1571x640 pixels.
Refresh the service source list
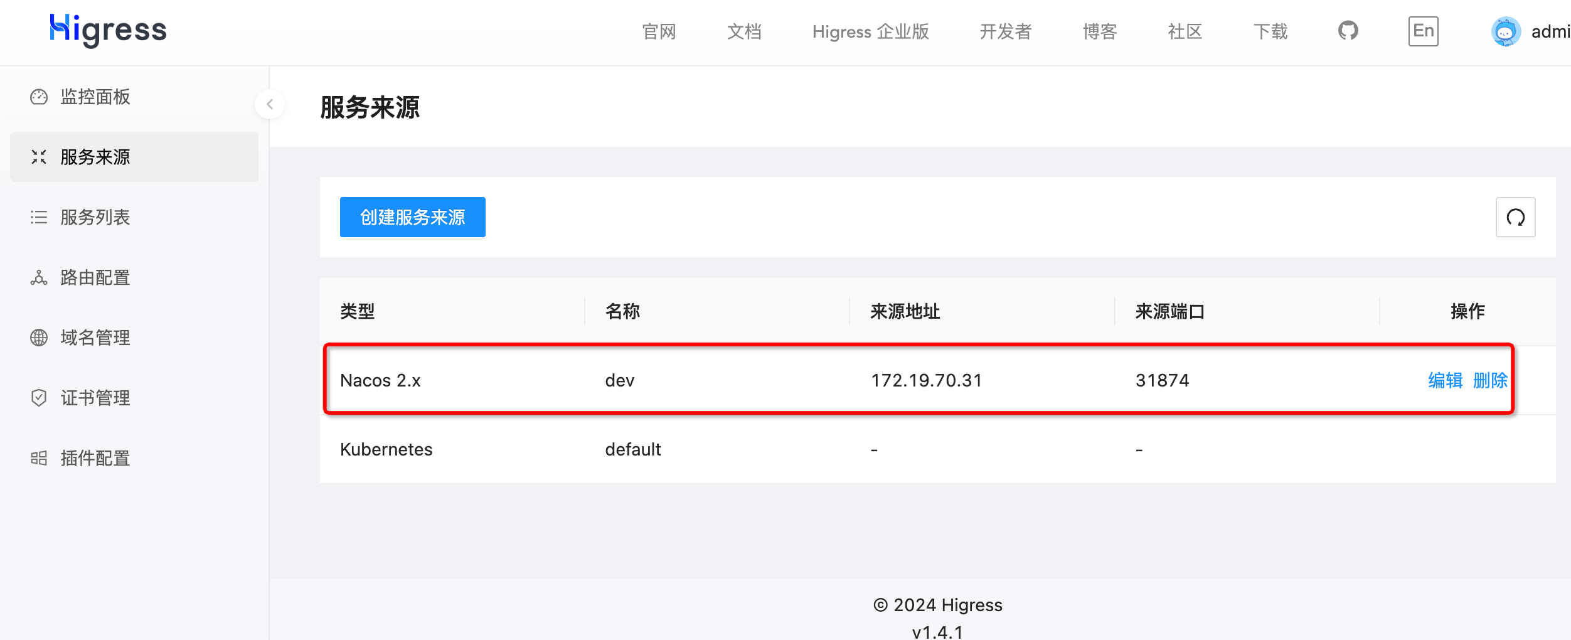[x=1515, y=217]
